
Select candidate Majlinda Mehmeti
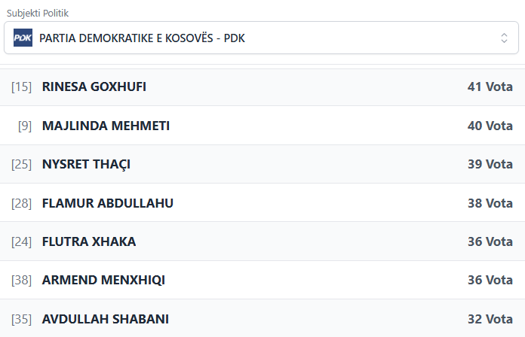[x=106, y=126]
